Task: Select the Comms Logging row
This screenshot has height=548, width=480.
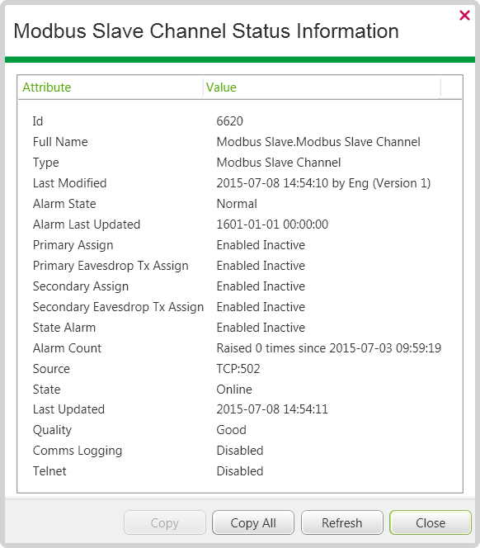Action: tap(240, 451)
